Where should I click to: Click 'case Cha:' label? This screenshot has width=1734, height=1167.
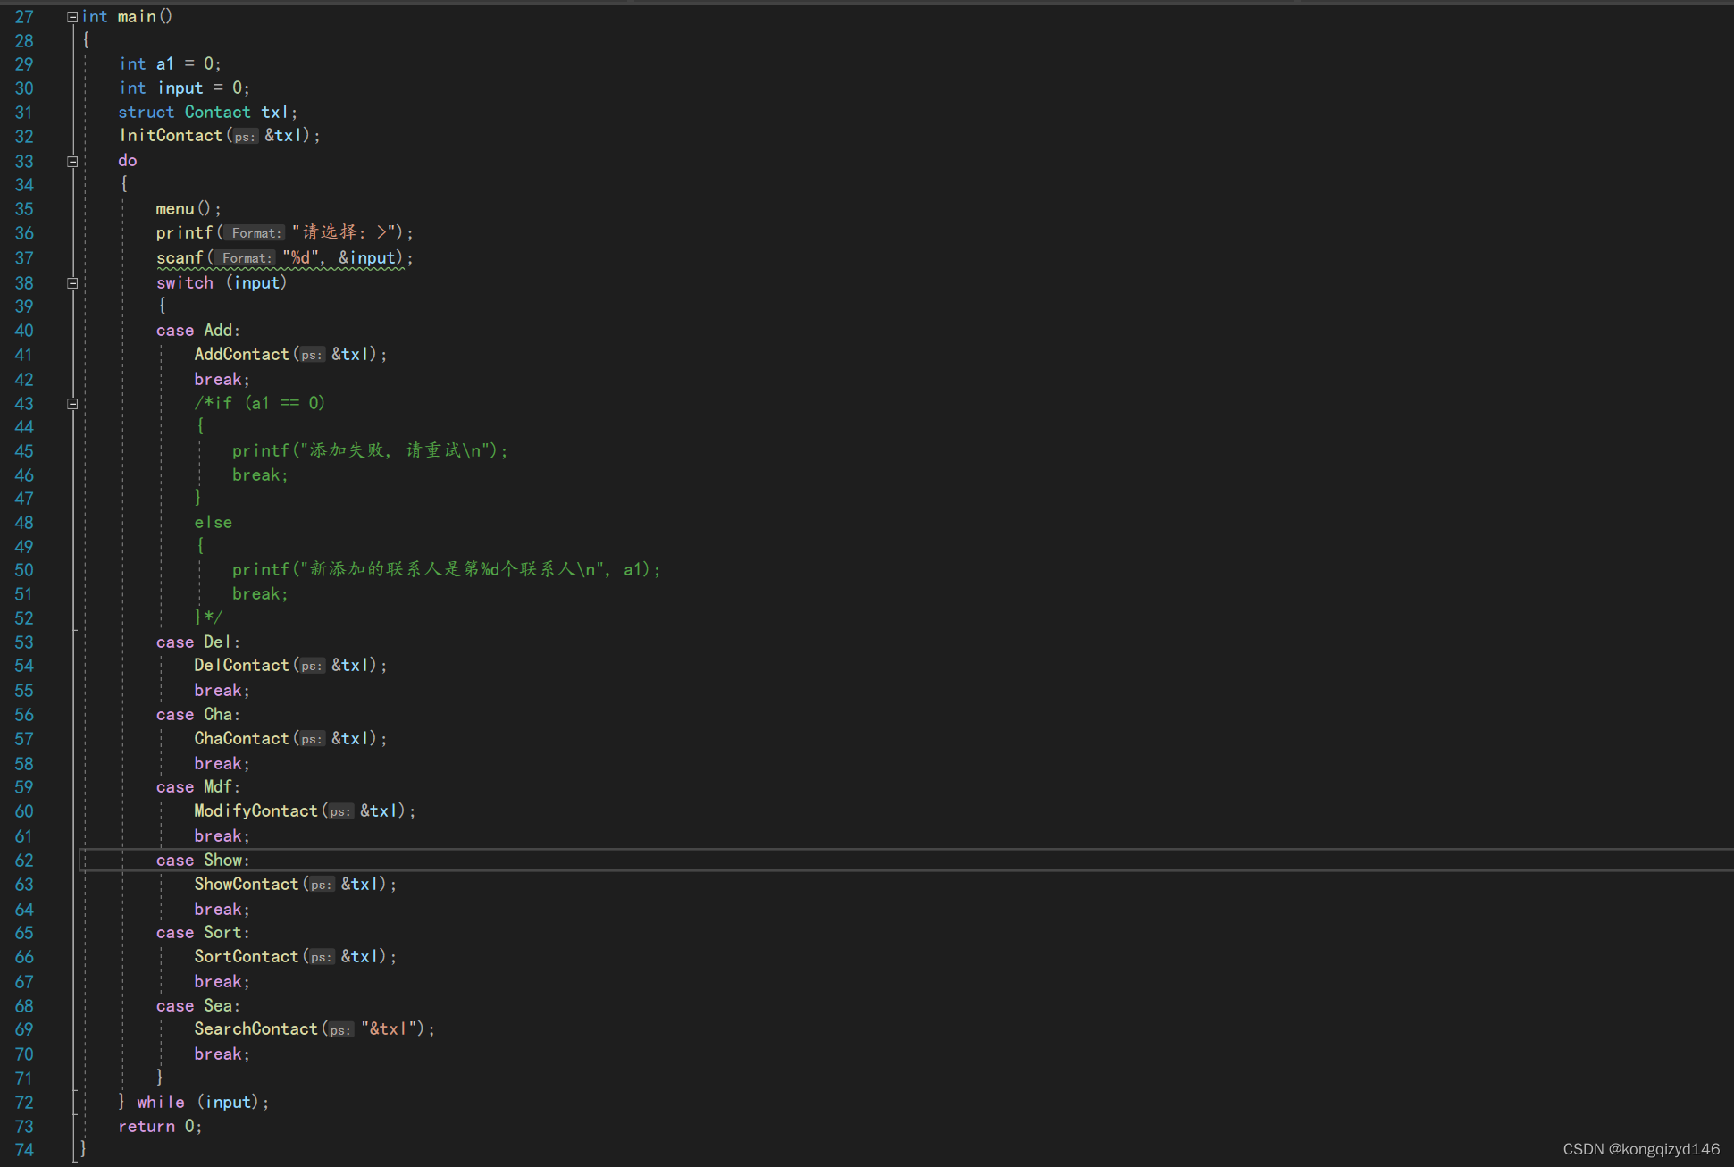pos(198,715)
